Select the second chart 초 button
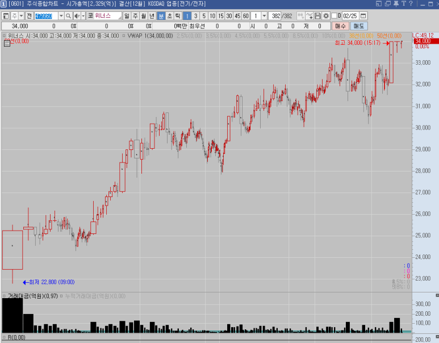Image resolution: width=439 pixels, height=343 pixels. 169,16
